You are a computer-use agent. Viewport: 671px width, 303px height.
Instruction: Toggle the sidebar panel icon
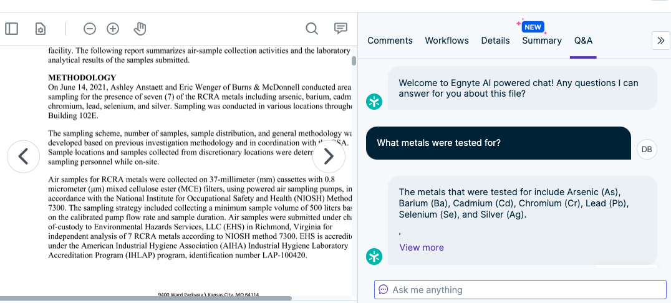12,29
